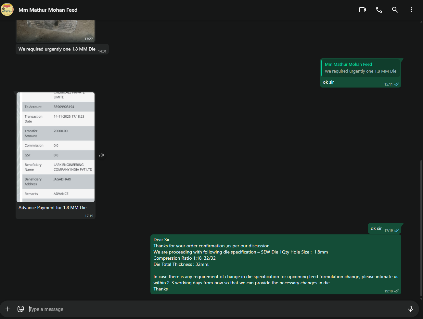Viewport: 423px width, 319px height.
Task: Click the microphone voice message icon
Action: [x=411, y=309]
